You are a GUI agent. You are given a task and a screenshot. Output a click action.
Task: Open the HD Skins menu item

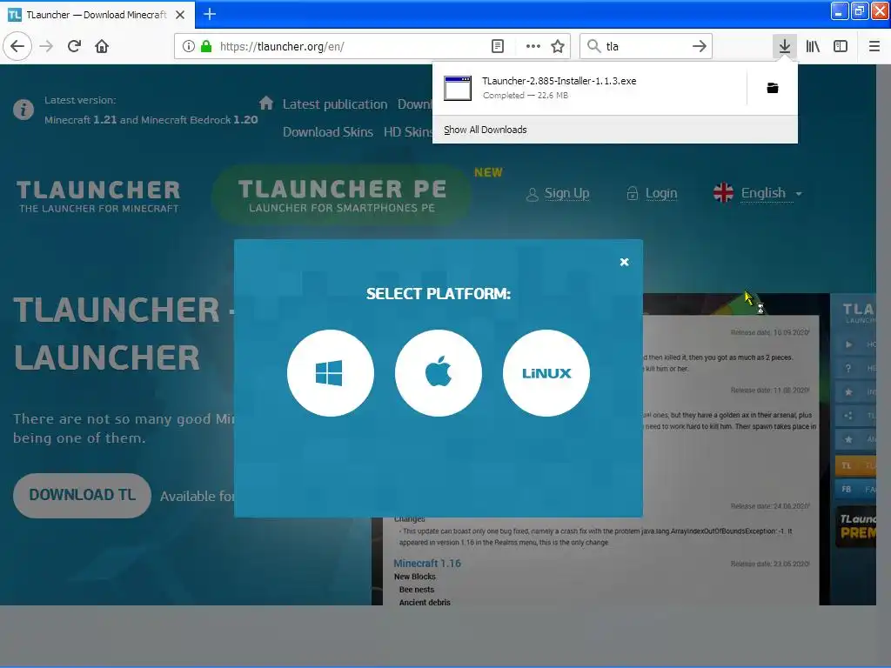(408, 132)
